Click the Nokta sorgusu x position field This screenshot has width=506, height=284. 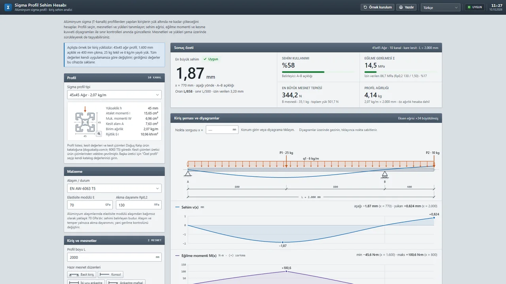click(x=222, y=129)
